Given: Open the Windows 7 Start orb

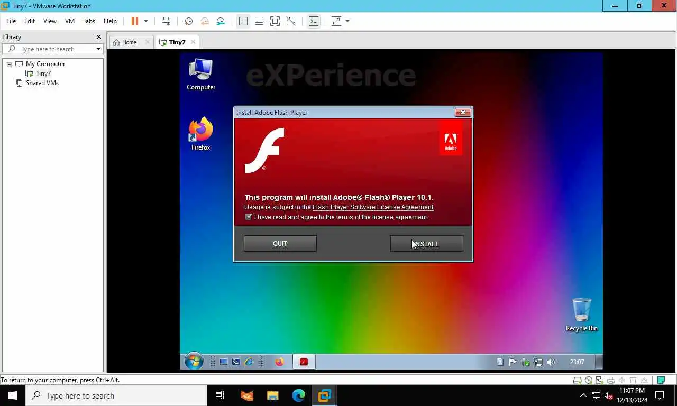Looking at the screenshot, I should coord(194,362).
